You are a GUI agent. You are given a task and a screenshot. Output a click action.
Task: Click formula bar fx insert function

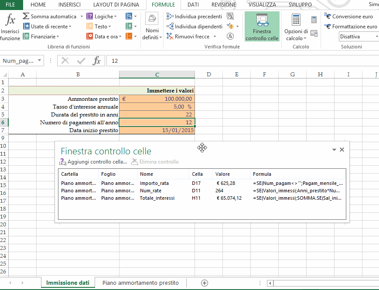96,61
